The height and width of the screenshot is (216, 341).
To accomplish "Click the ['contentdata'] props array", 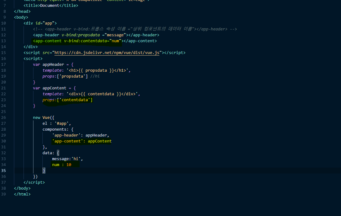I will tap(75, 100).
